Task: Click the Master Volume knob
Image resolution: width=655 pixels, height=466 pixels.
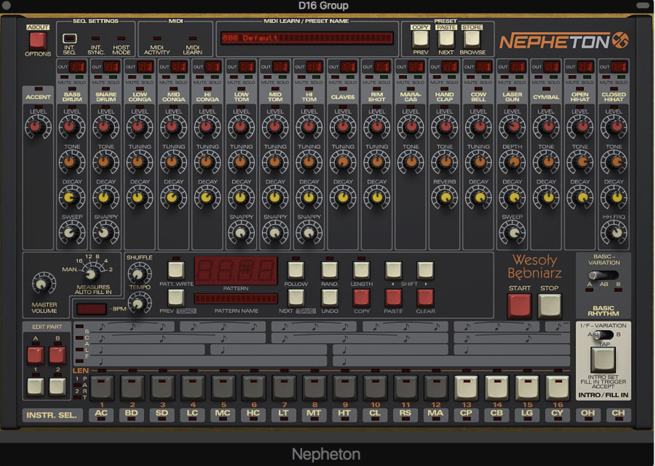Action: (44, 283)
